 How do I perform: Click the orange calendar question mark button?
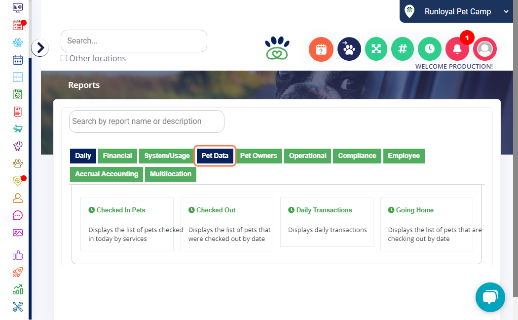pyautogui.click(x=321, y=49)
